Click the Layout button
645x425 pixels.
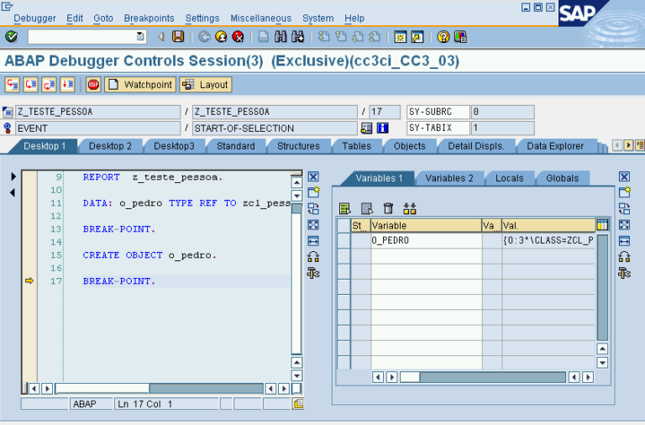click(x=205, y=85)
